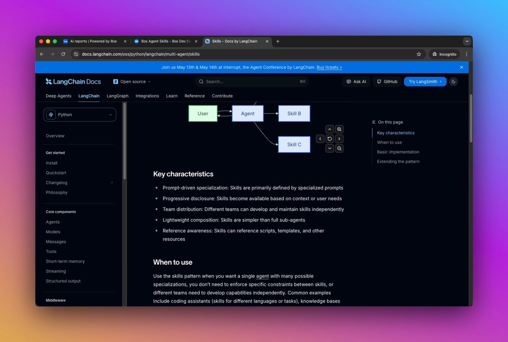
Task: Open the Install sidebar page
Action: (x=52, y=163)
